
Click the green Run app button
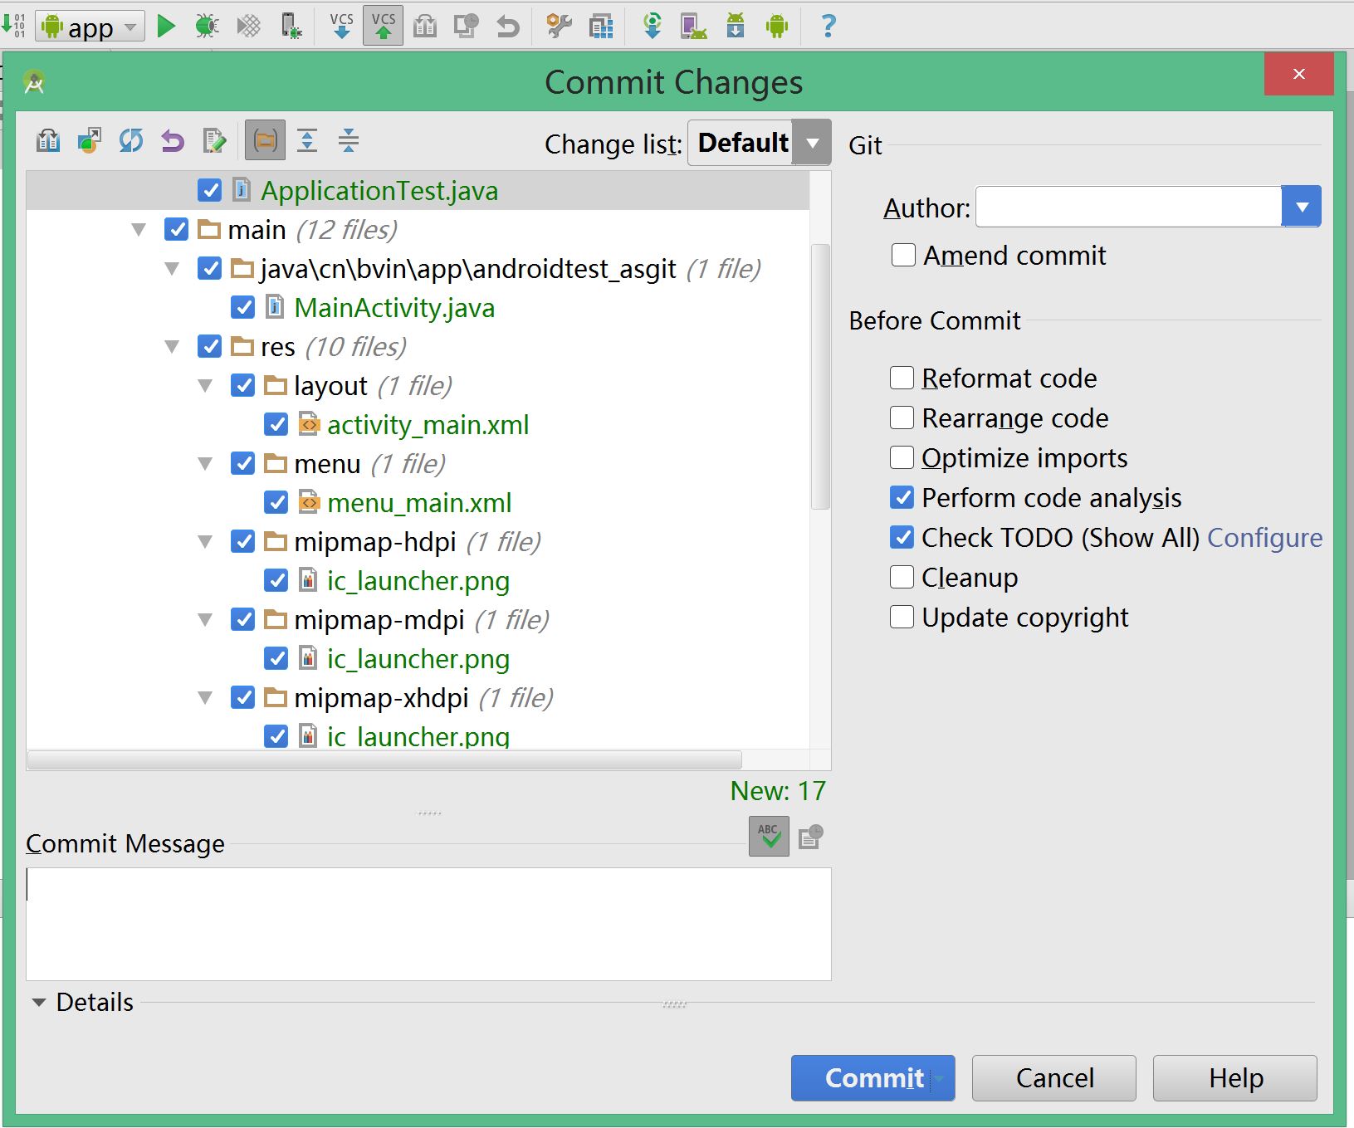pyautogui.click(x=166, y=27)
